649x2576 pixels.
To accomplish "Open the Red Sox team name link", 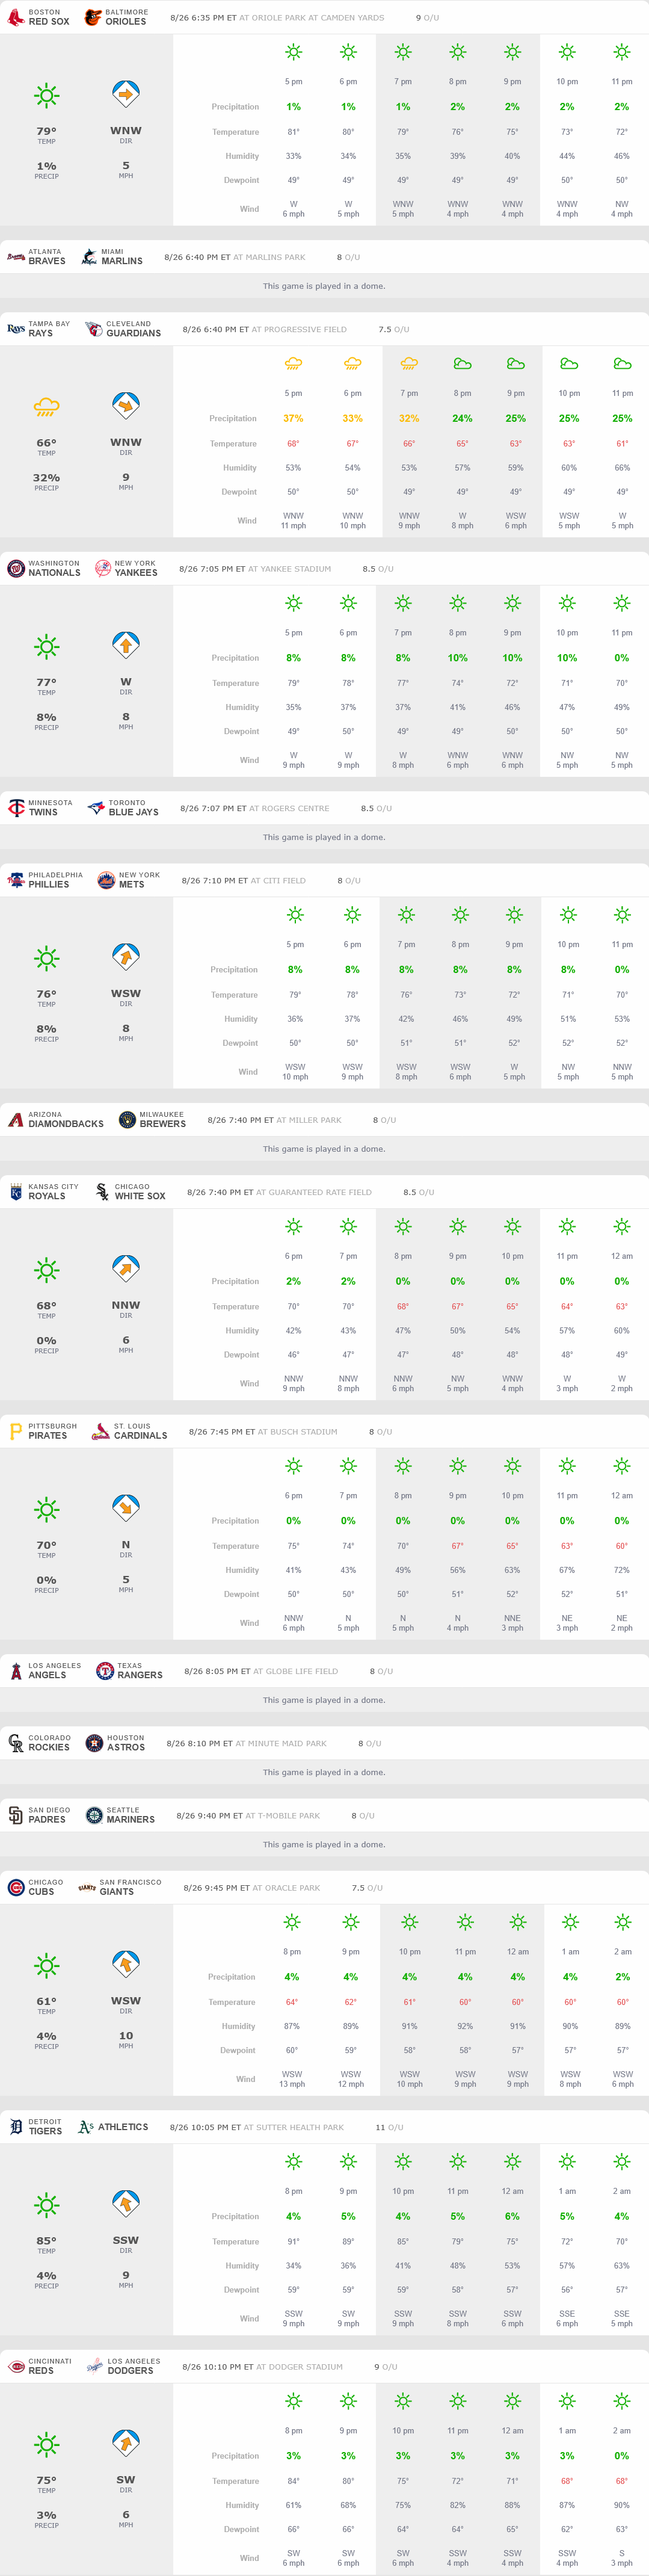I will point(49,21).
